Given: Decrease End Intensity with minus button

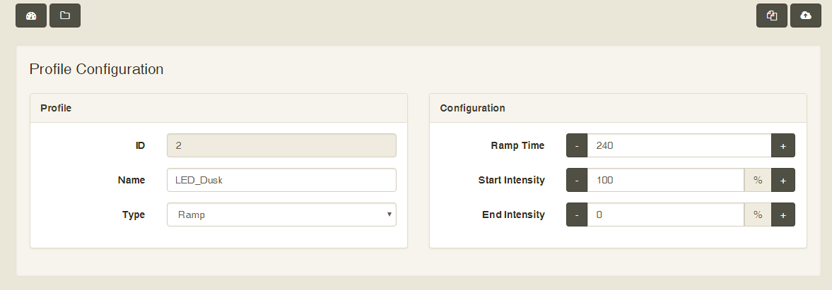Looking at the screenshot, I should pyautogui.click(x=577, y=215).
